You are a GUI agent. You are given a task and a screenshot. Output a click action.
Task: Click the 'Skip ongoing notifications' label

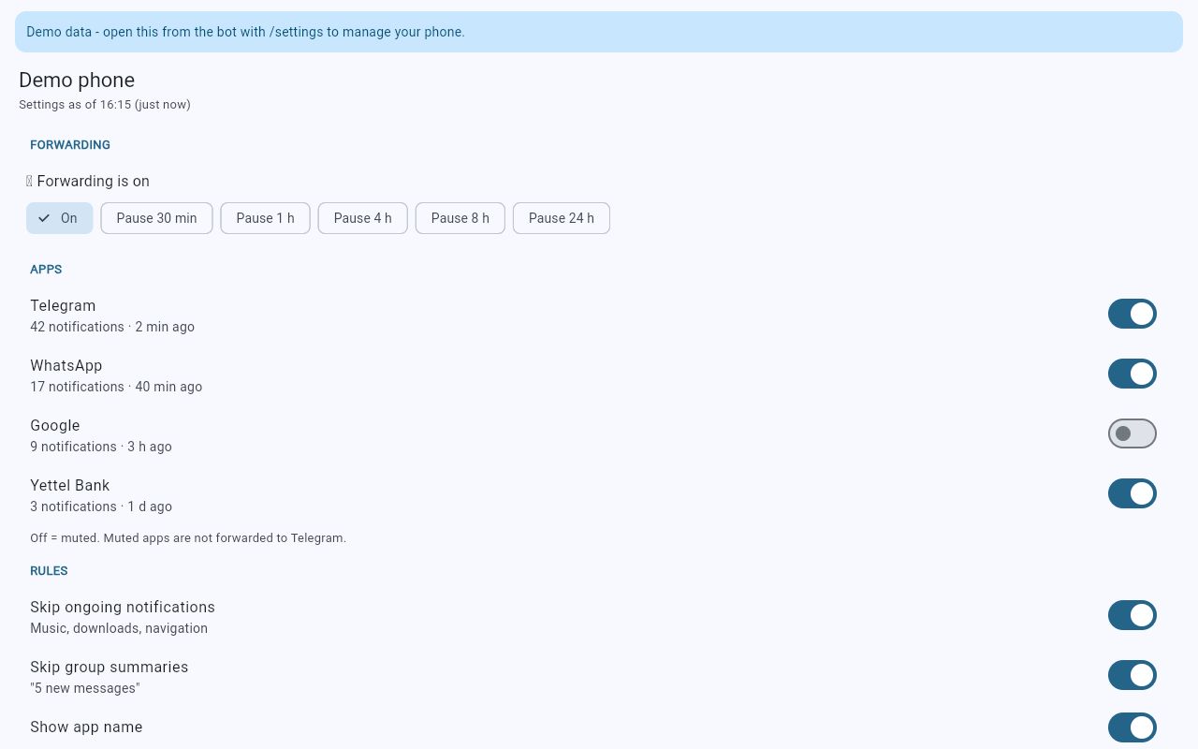click(123, 608)
